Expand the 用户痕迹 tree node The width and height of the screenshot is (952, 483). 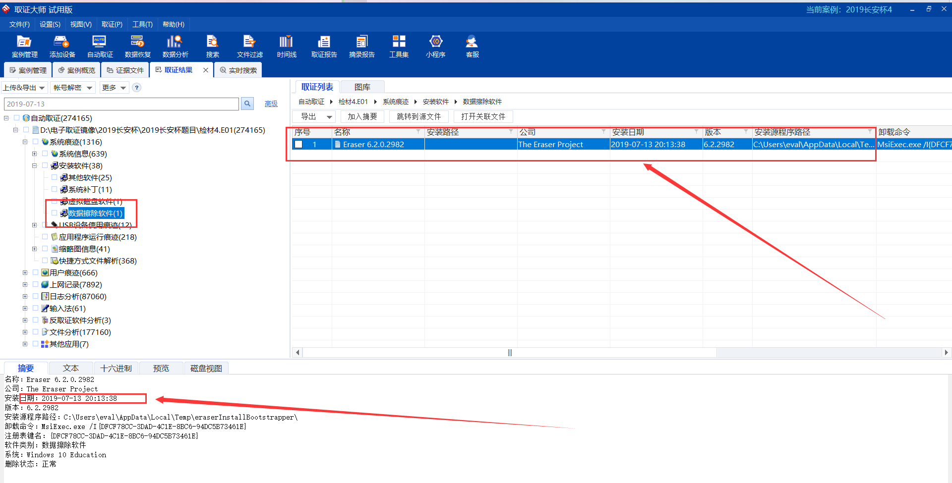click(25, 272)
